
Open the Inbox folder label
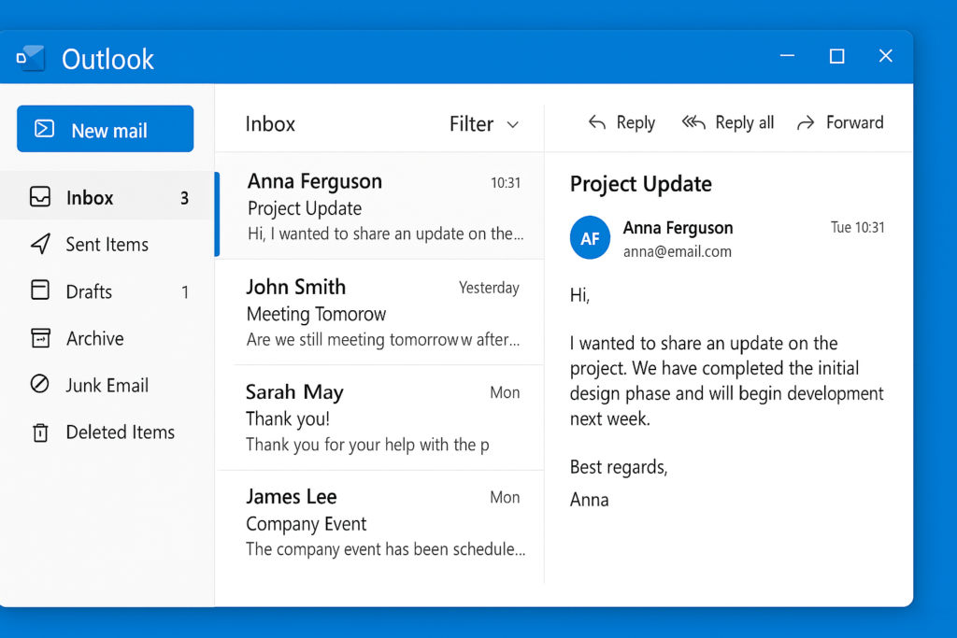pos(90,198)
